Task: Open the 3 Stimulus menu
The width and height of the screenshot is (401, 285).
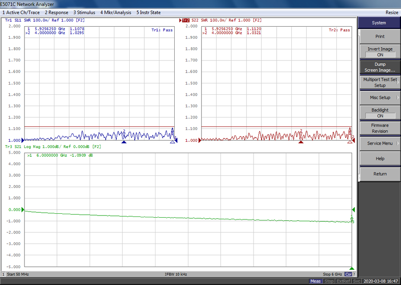Action: tap(84, 12)
